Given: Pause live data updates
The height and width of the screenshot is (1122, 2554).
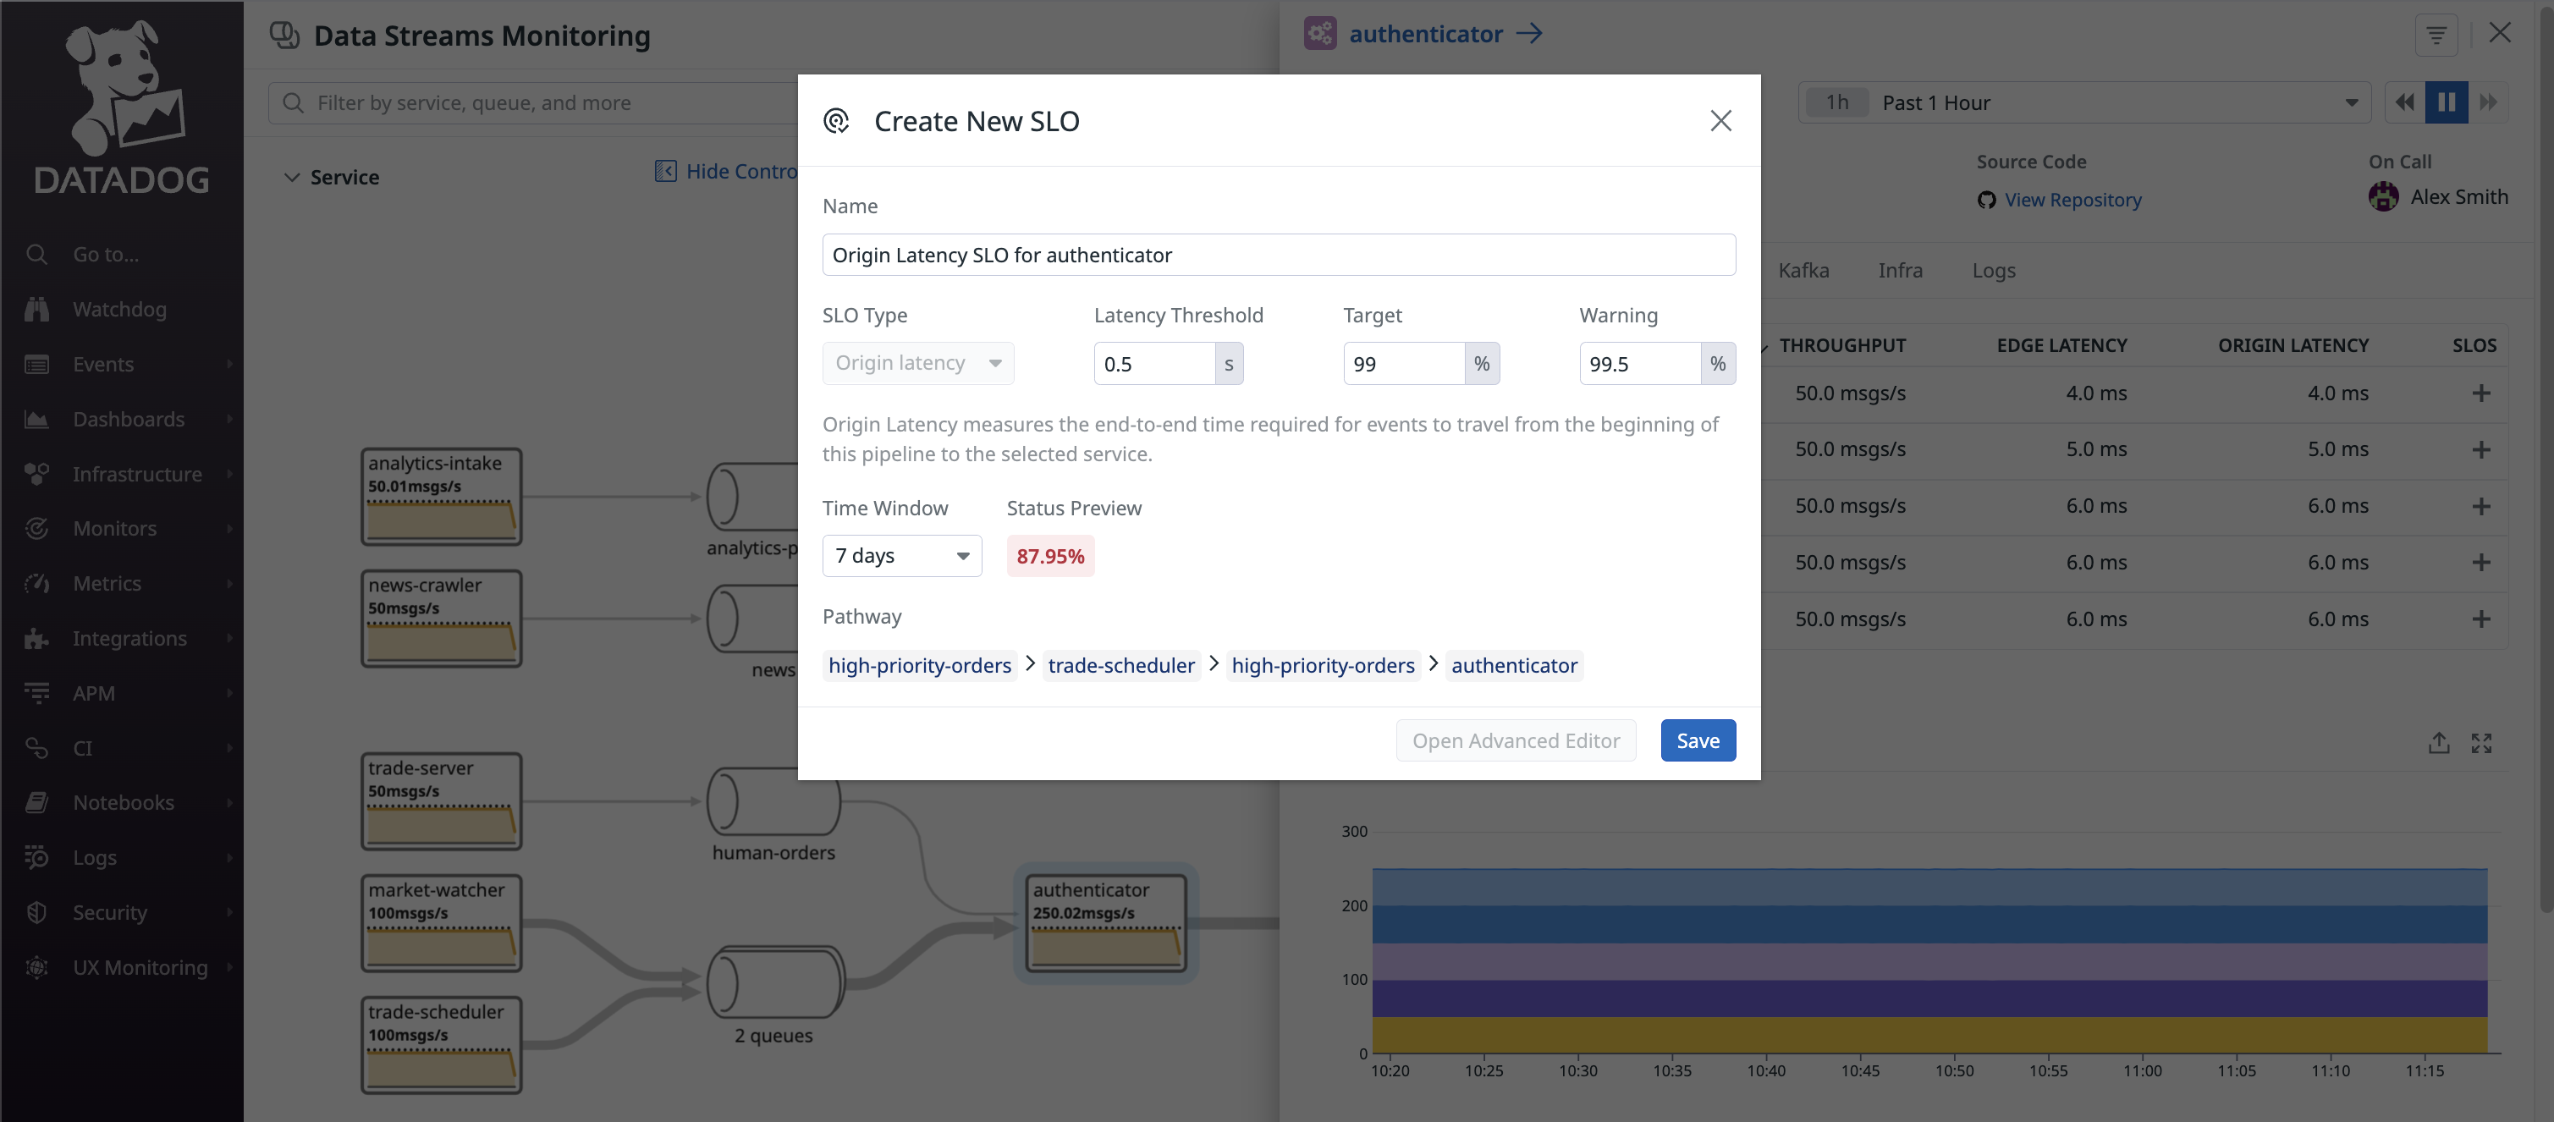Looking at the screenshot, I should 2446,102.
